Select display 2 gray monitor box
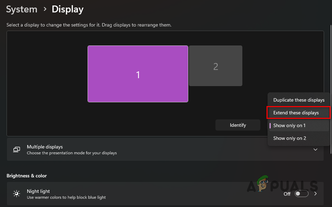This screenshot has width=332, height=207. [215, 66]
